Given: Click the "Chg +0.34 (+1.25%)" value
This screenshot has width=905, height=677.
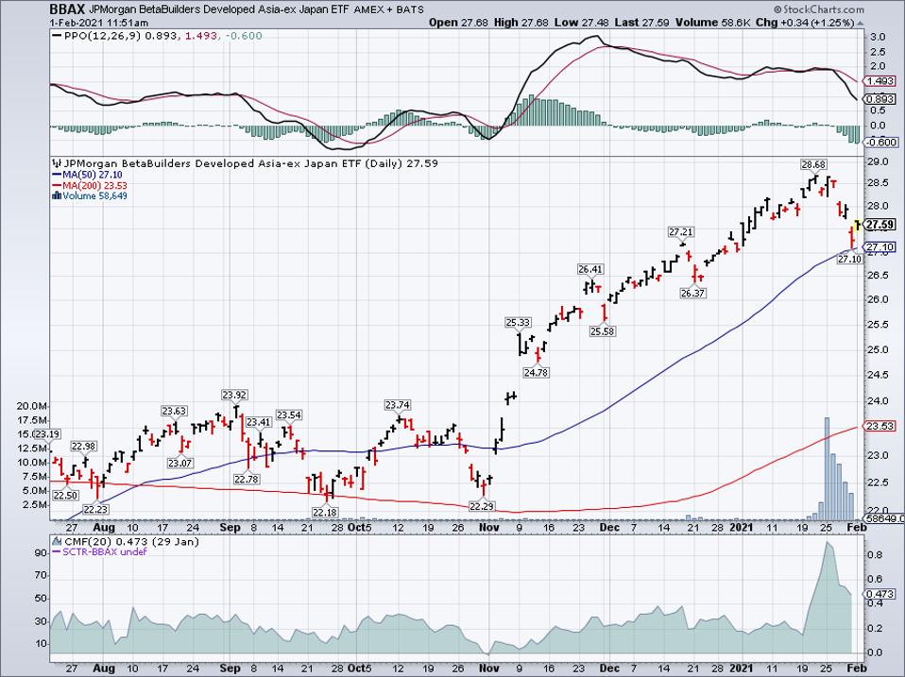Looking at the screenshot, I should (805, 23).
